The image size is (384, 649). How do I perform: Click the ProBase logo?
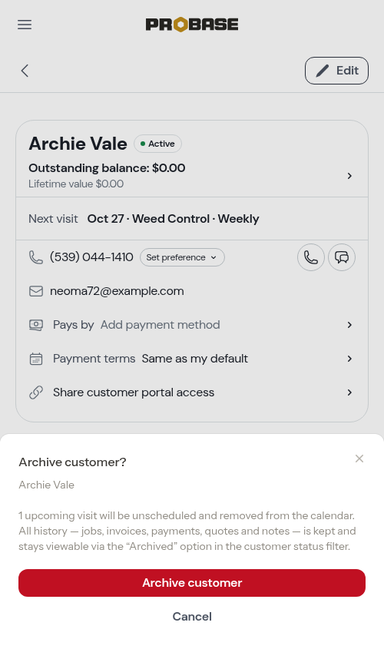coord(192,25)
